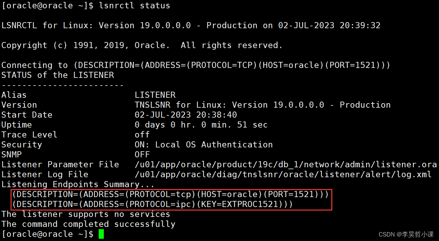Select the 'STATUS of the LISTENER' heading
This screenshot has width=439, height=241.
(x=58, y=75)
